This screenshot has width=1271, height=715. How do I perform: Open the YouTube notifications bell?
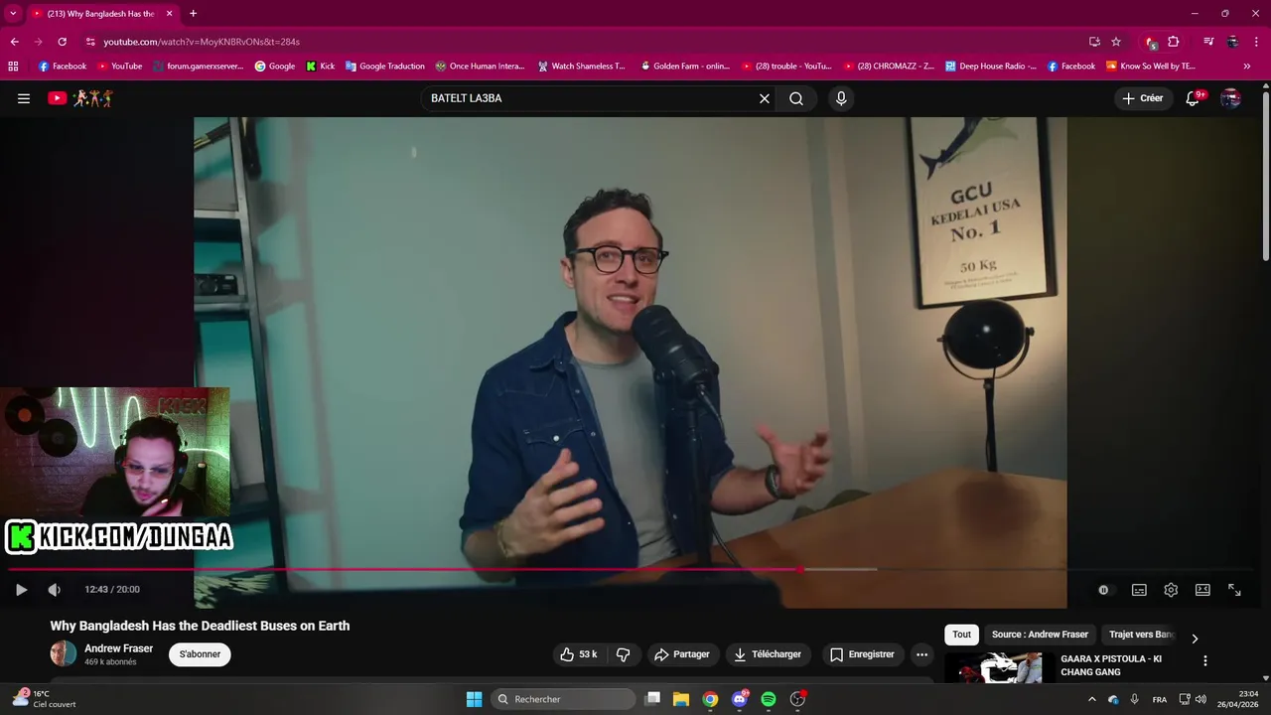coord(1194,98)
